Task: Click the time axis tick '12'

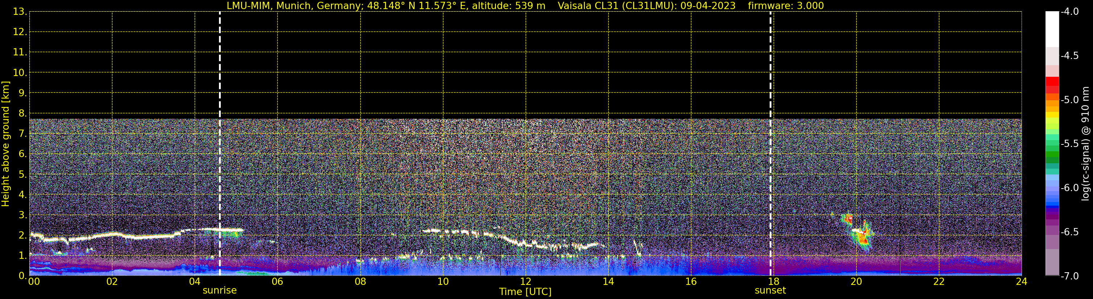Action: click(526, 282)
